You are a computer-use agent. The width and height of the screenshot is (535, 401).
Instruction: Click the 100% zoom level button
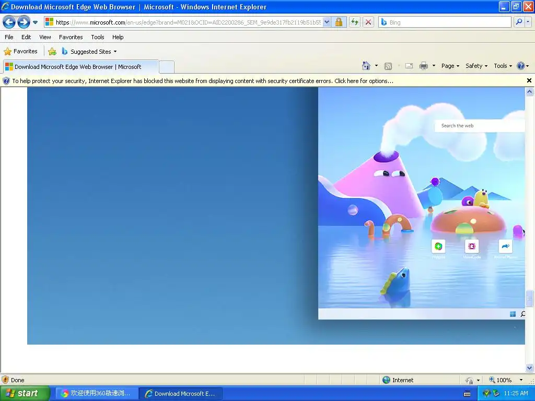[x=500, y=380]
